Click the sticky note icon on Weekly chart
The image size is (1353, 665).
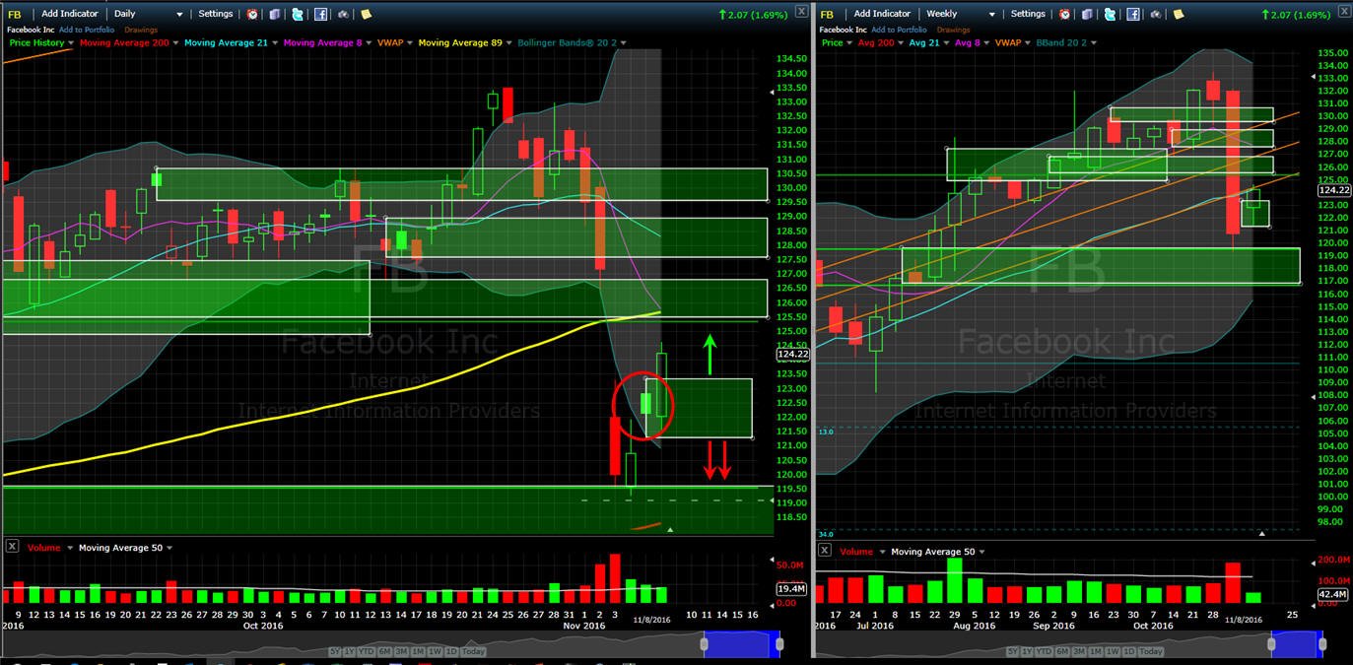(1178, 15)
